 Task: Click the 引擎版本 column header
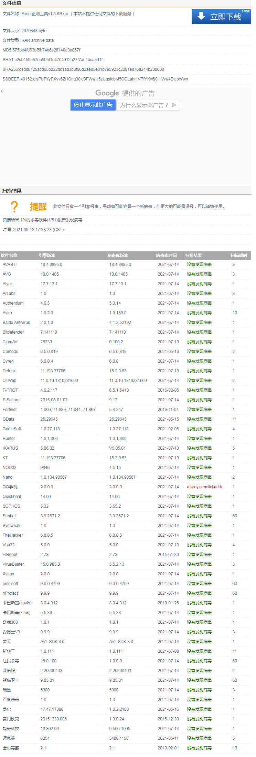[x=47, y=256]
